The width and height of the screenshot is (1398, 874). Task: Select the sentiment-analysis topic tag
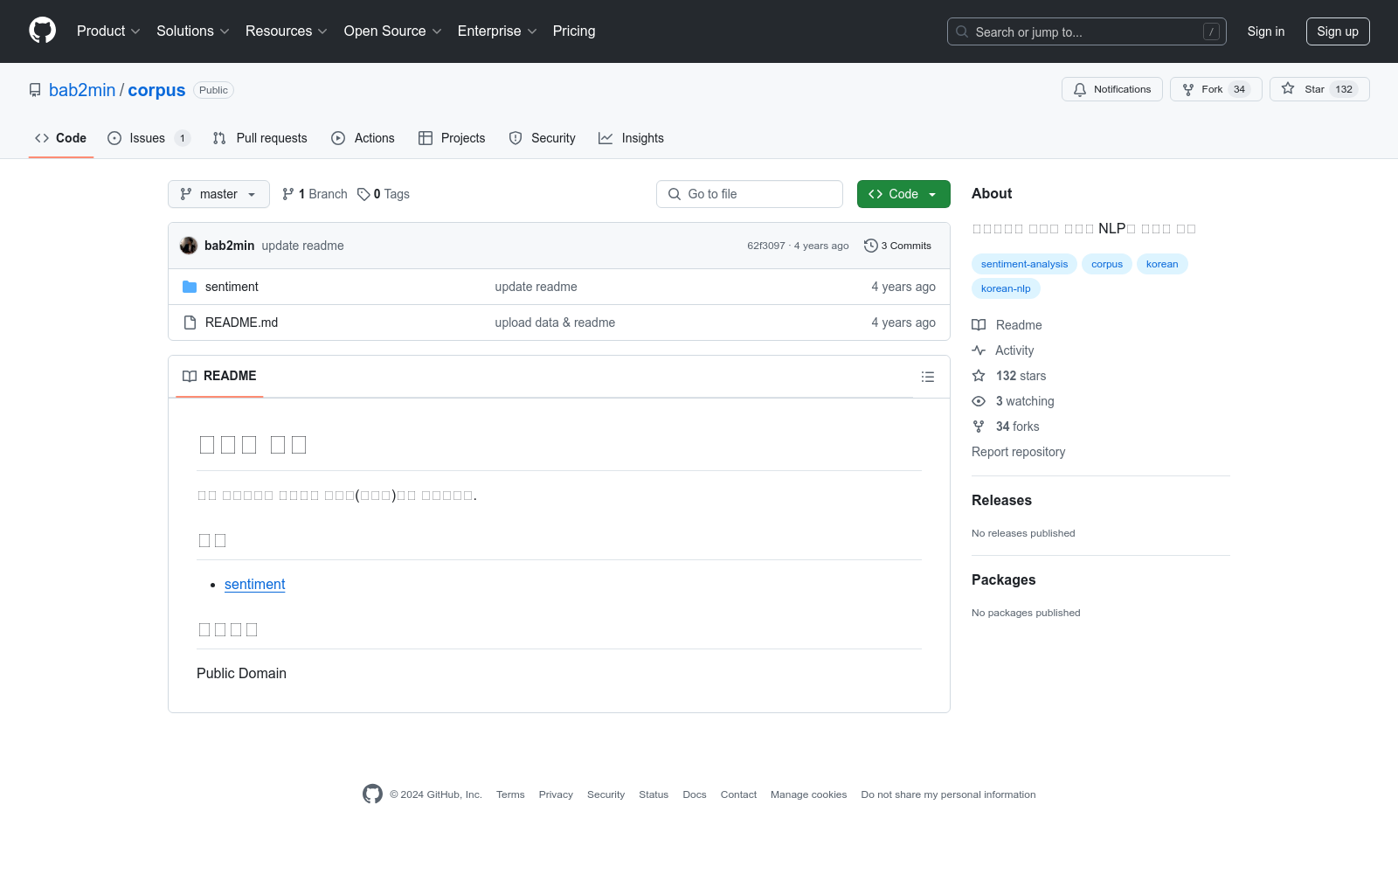[1024, 264]
